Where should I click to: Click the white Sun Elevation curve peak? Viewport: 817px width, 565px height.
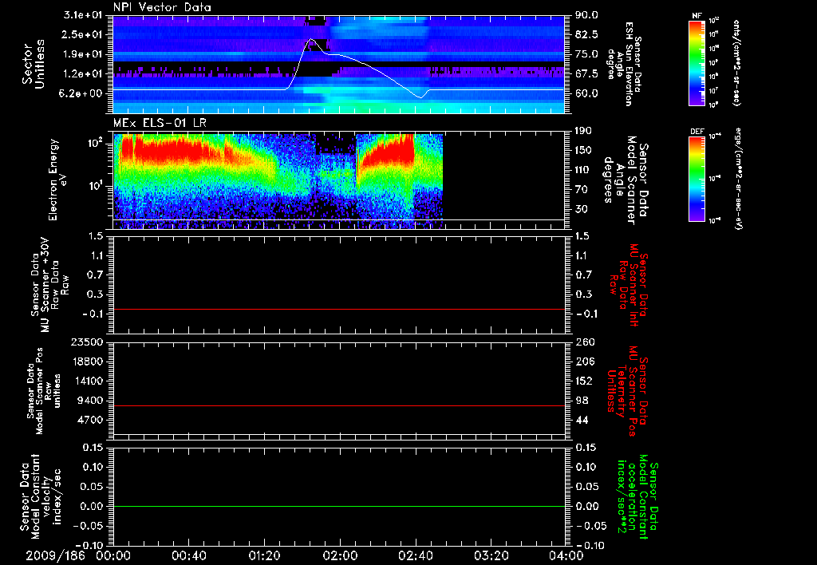tap(311, 39)
